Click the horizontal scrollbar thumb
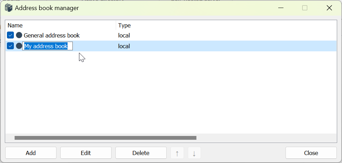Image resolution: width=342 pixels, height=163 pixels. [105, 138]
